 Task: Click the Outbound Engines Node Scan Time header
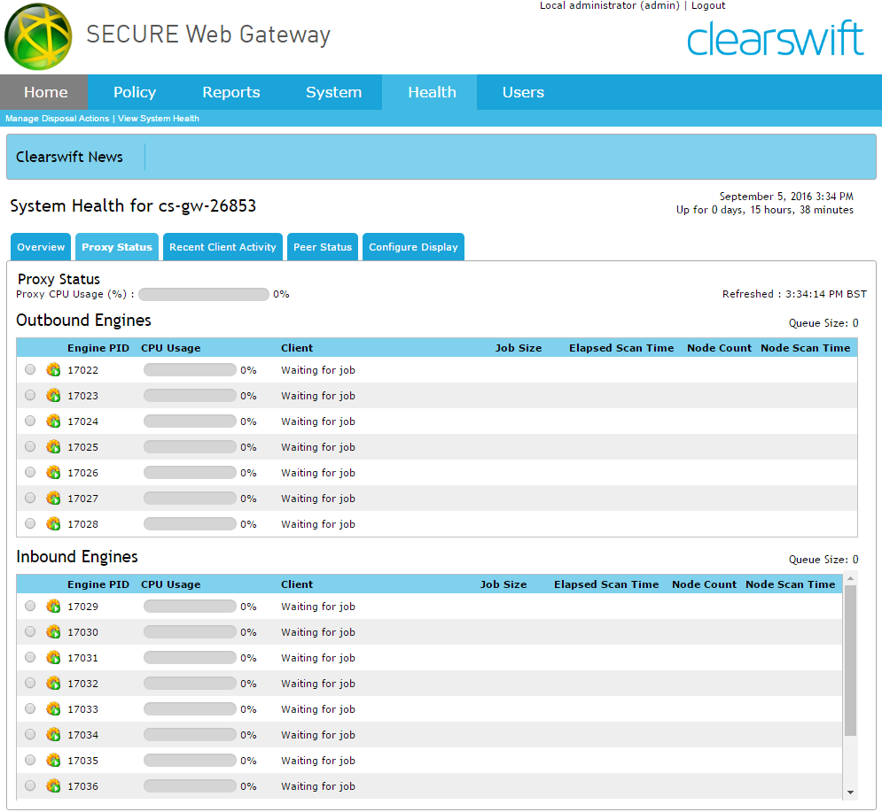click(x=806, y=348)
